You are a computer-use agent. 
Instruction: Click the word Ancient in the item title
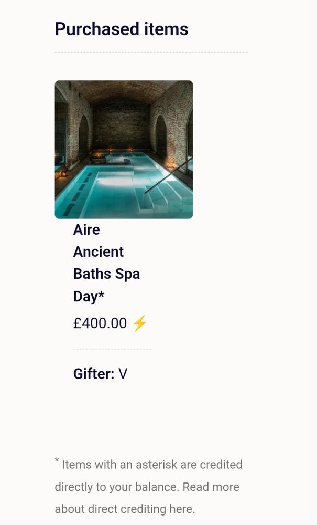[99, 252]
